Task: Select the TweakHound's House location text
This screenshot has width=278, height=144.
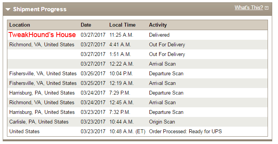Action: [42, 35]
